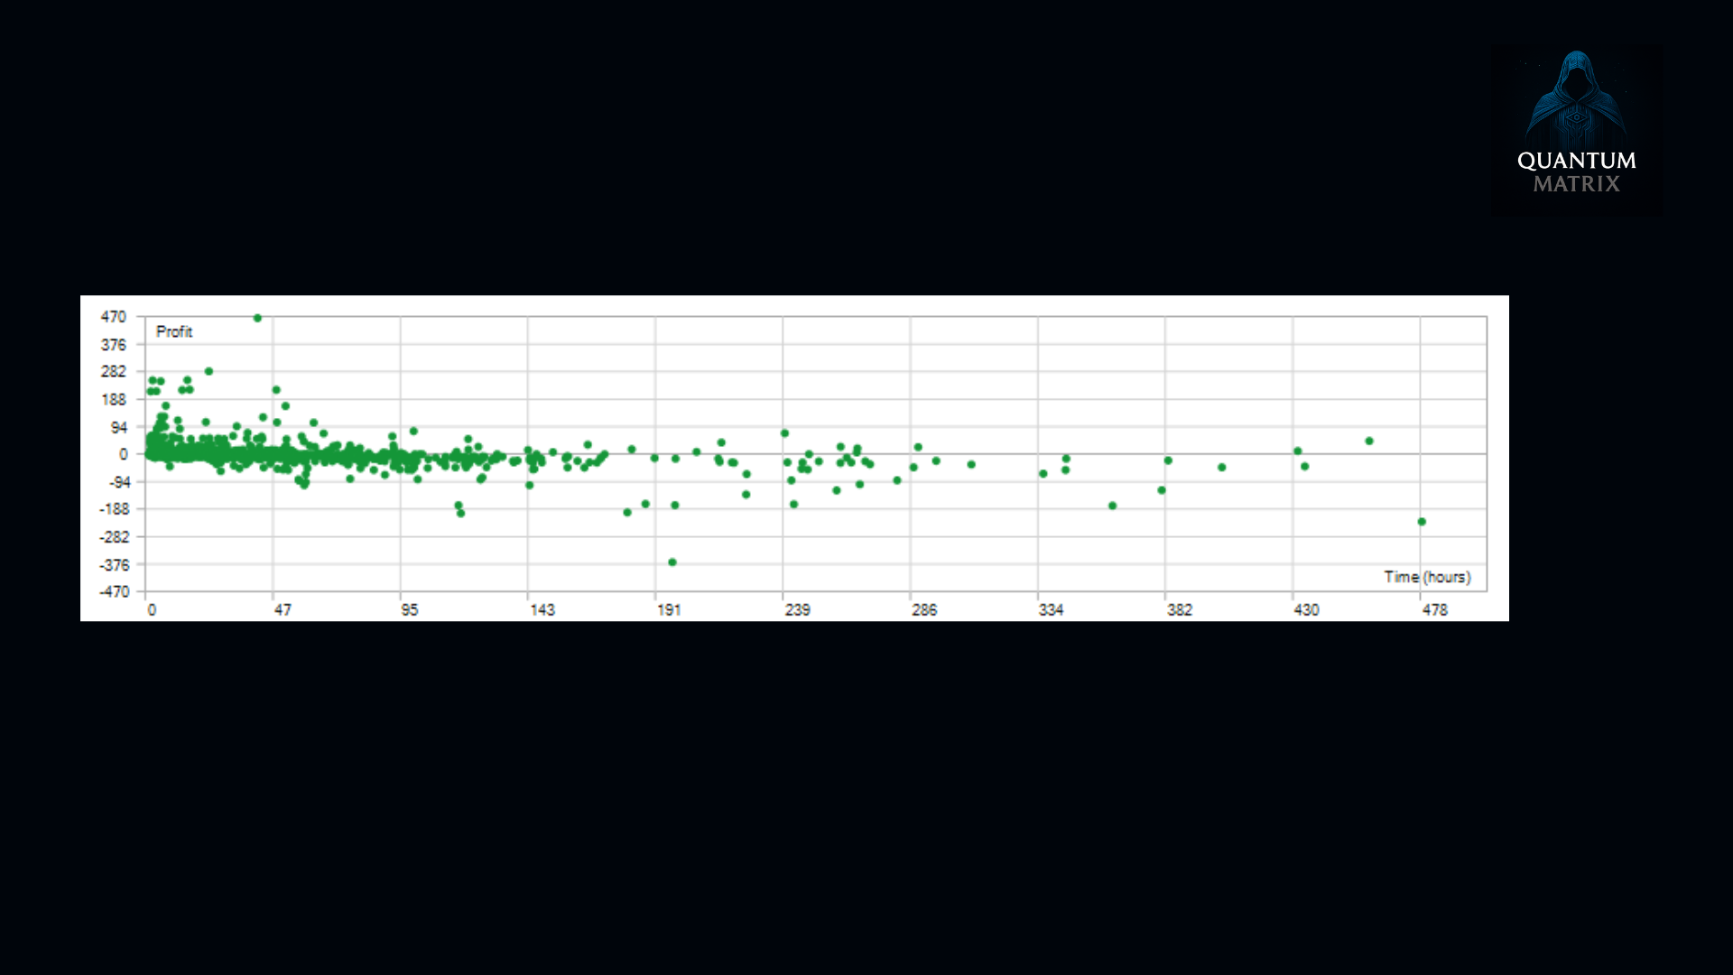Click the QUANTUM MATRIX logo text
Image resolution: width=1733 pixels, height=975 pixels.
pos(1576,172)
